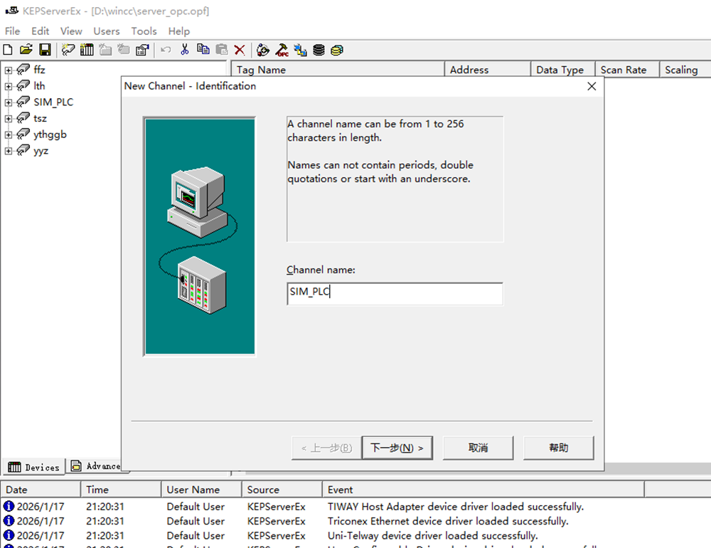This screenshot has width=711, height=548.
Task: Click the New Device toolbar icon
Action: pos(87,50)
